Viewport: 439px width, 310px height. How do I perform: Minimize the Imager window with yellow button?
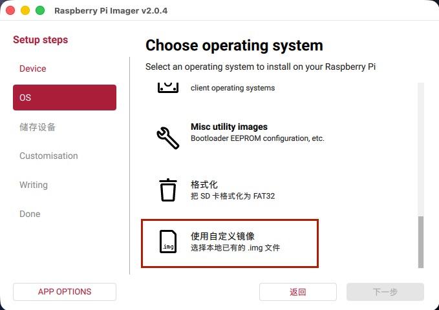(25, 10)
